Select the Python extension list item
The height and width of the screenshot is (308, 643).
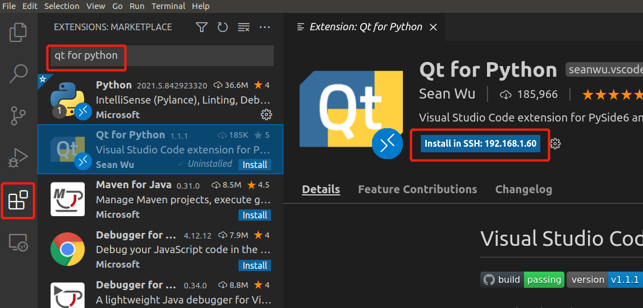(x=160, y=99)
